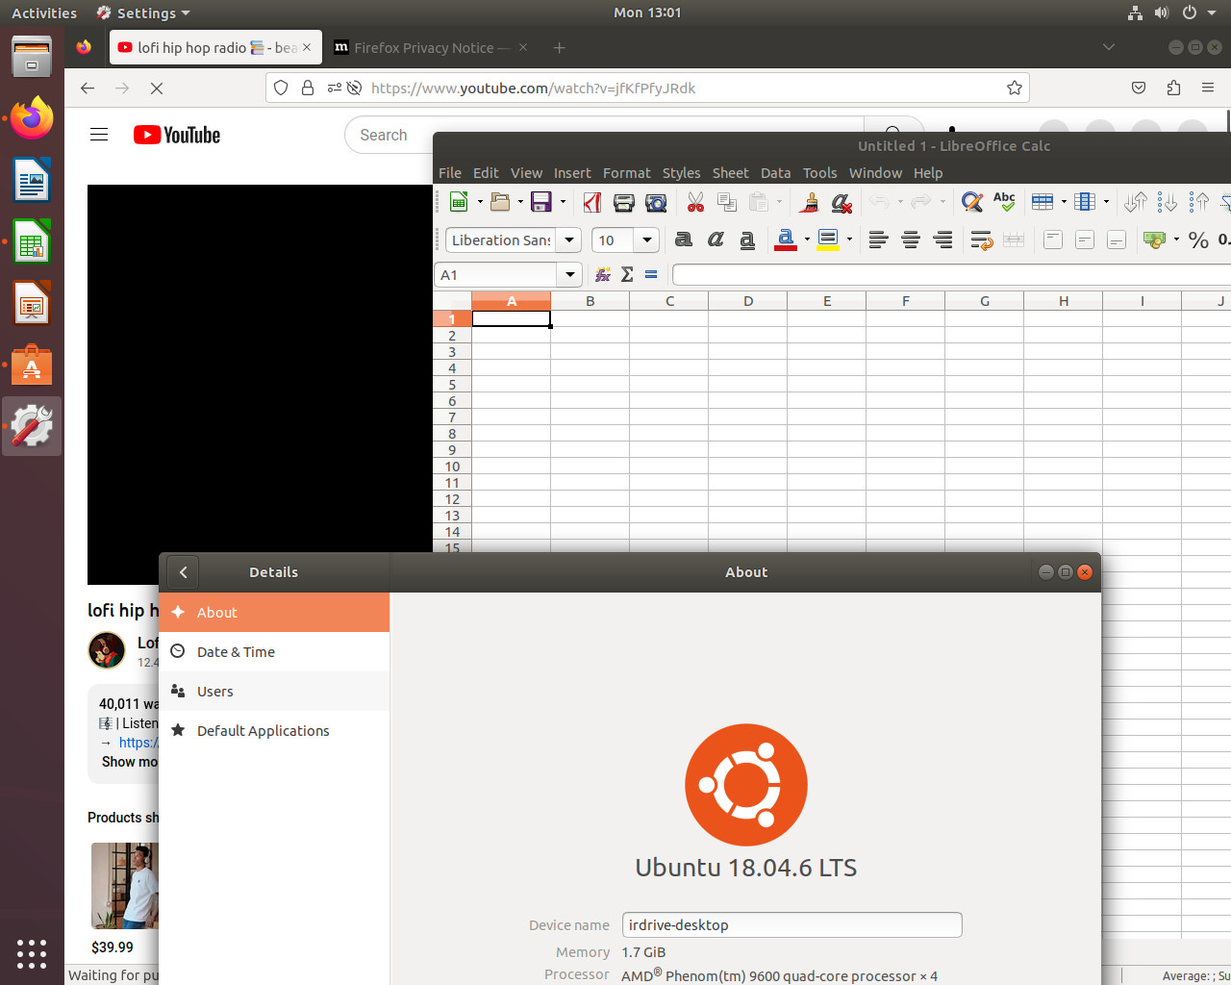Image resolution: width=1231 pixels, height=985 pixels.
Task: Click the Sum sigma icon
Action: pyautogui.click(x=627, y=275)
